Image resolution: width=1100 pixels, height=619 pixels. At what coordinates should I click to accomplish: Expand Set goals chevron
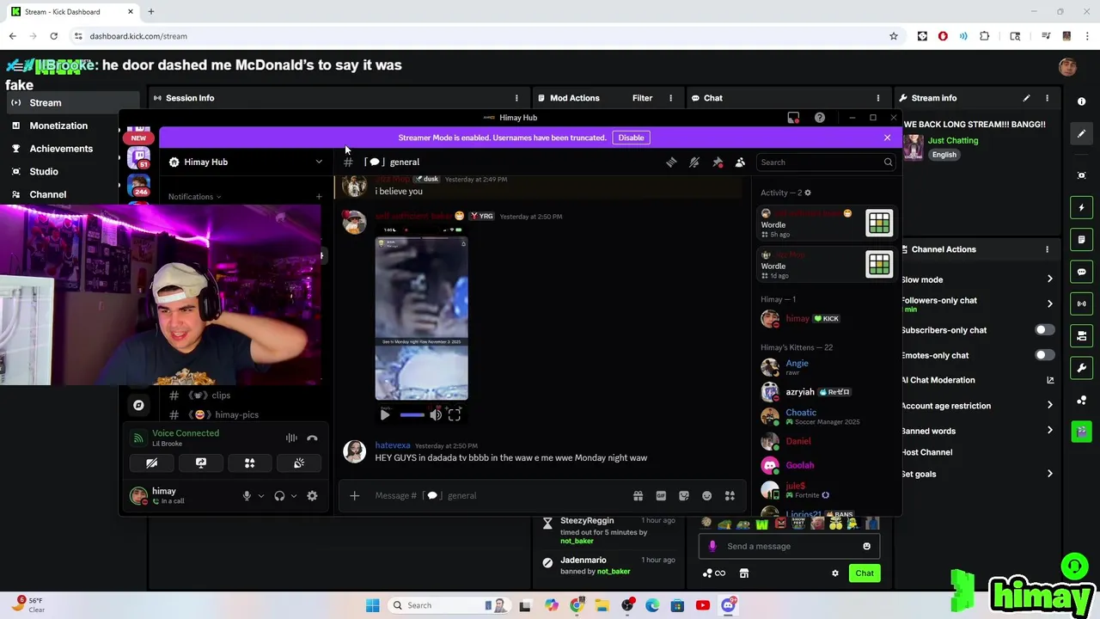point(1049,474)
